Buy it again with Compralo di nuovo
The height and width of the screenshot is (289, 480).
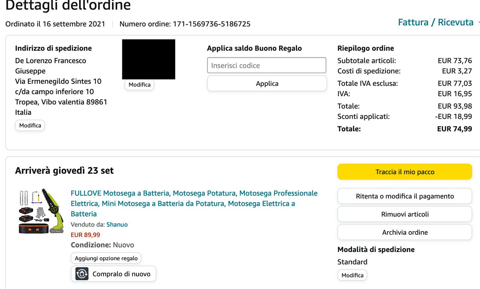(113, 274)
